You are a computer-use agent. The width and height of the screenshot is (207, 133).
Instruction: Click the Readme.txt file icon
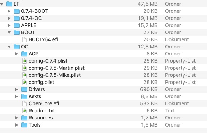24,111
